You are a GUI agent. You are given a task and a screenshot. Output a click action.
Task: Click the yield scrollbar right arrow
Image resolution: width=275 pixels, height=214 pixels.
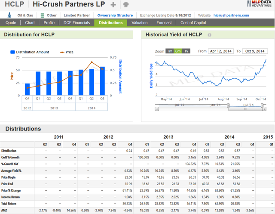pos(264,109)
